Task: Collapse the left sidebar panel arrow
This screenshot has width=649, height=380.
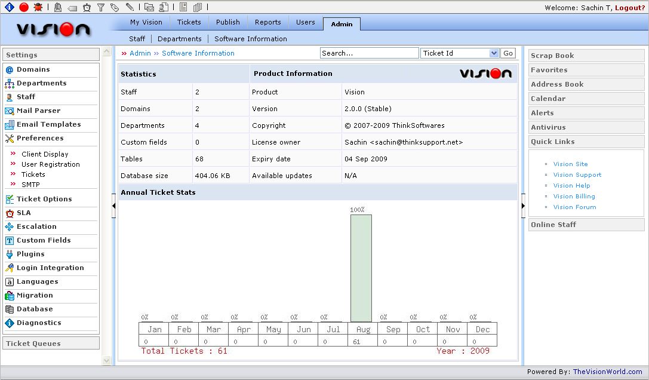Action: click(x=113, y=206)
